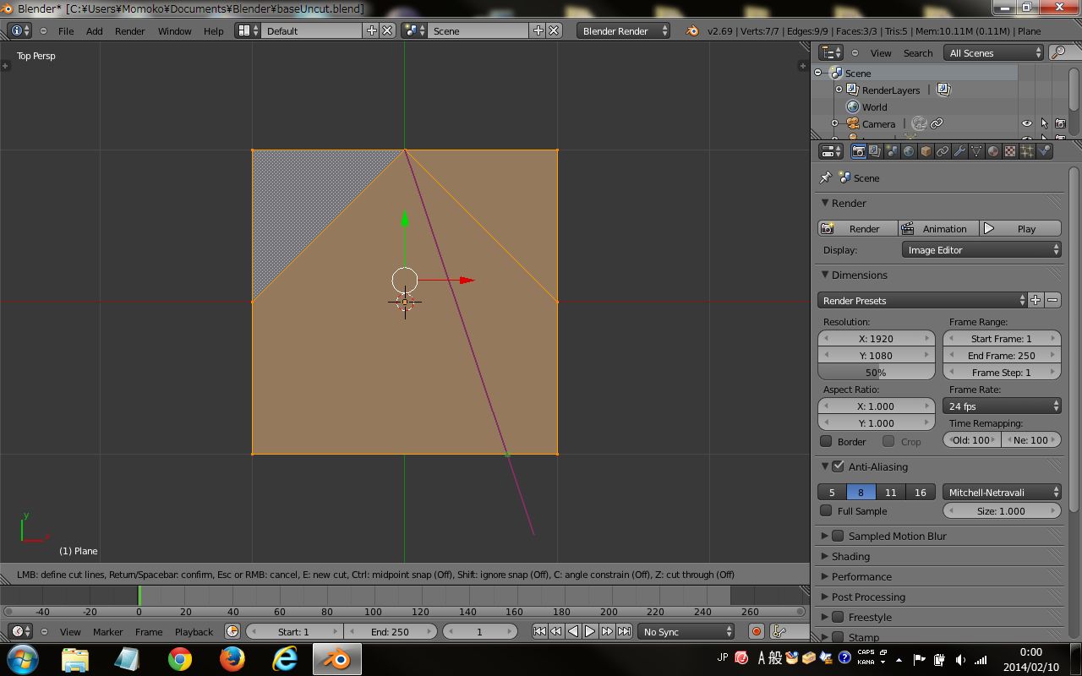Toggle preview range clock icon in timeline
Viewport: 1082px width, 676px height.
point(232,631)
